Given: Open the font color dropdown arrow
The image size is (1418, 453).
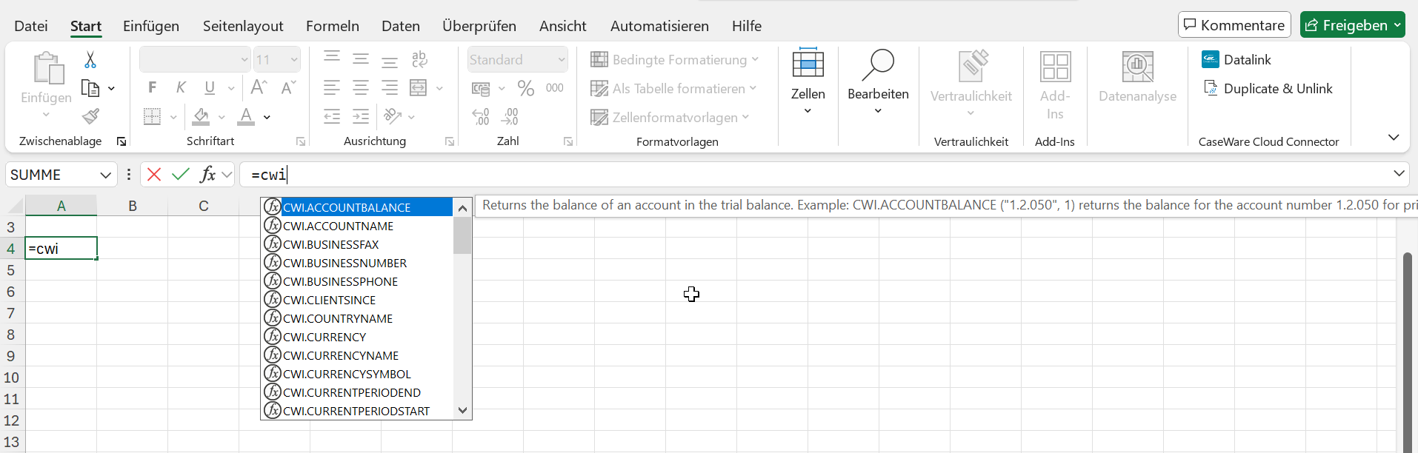Looking at the screenshot, I should (x=267, y=117).
